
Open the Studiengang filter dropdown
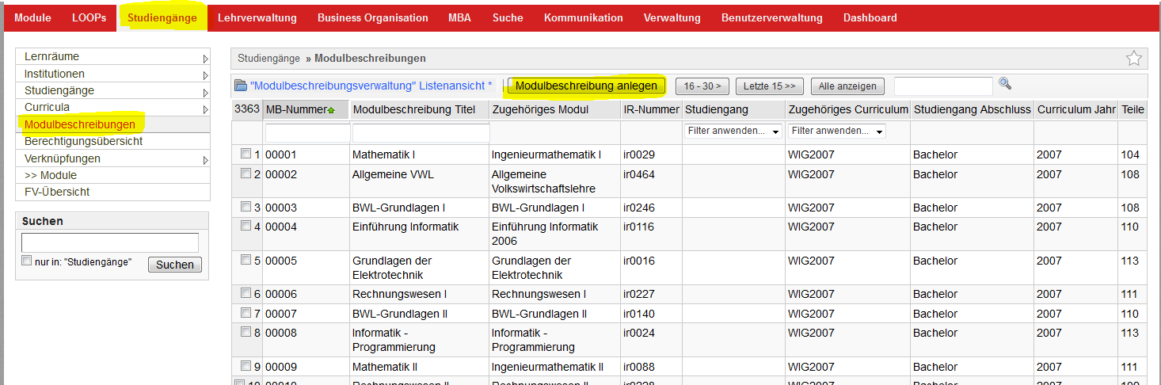[x=733, y=131]
